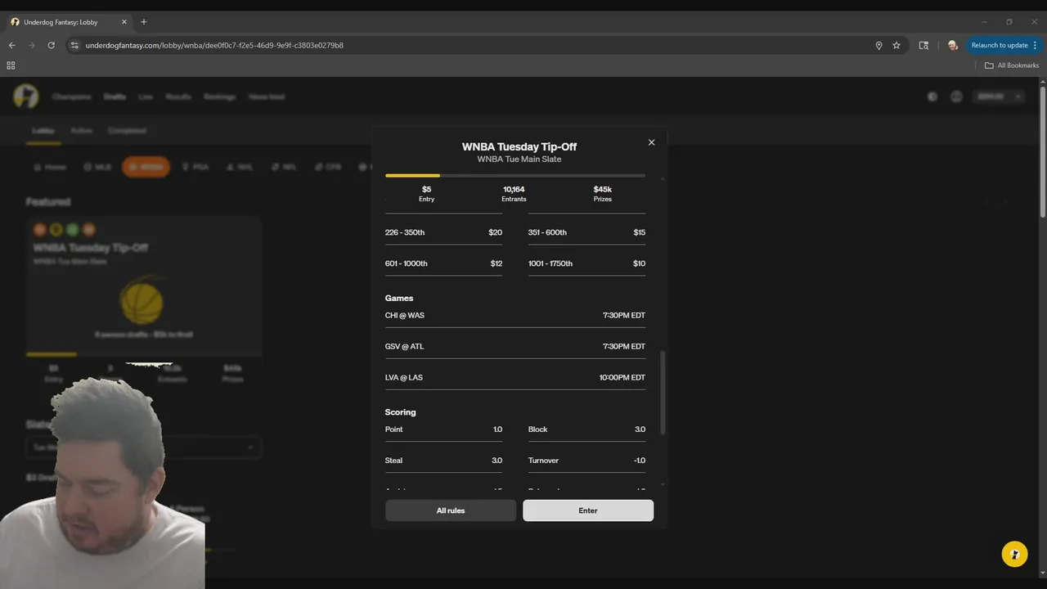This screenshot has height=589, width=1047.
Task: Click the 1001 - 1750th payout row
Action: coord(586,263)
